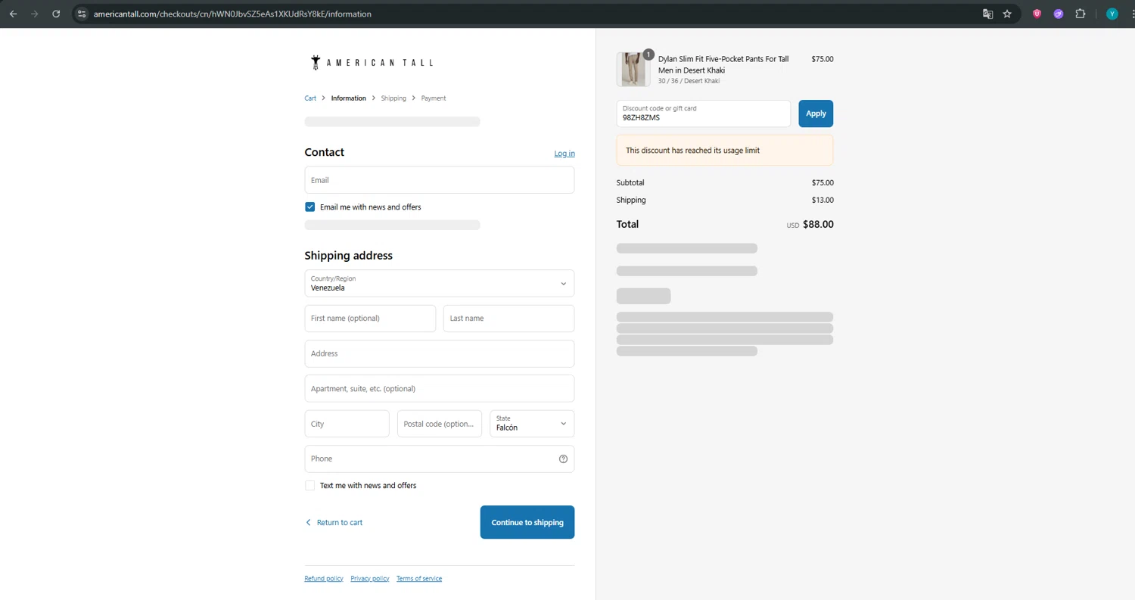Image resolution: width=1135 pixels, height=600 pixels.
Task: Open the extensions puzzle icon
Action: click(1081, 14)
